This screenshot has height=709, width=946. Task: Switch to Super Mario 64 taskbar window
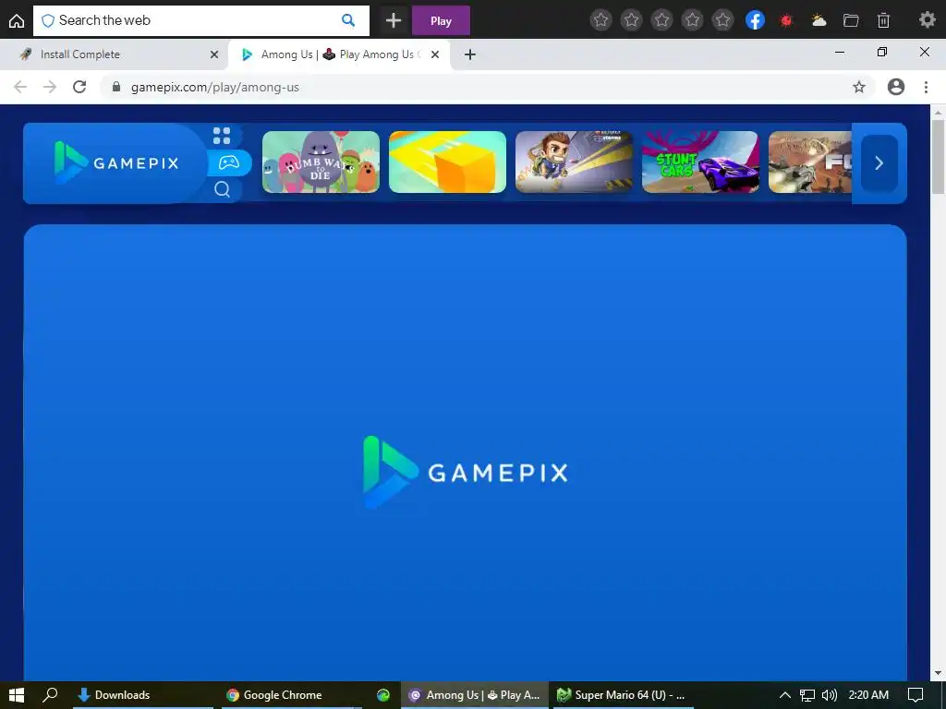pyautogui.click(x=624, y=695)
